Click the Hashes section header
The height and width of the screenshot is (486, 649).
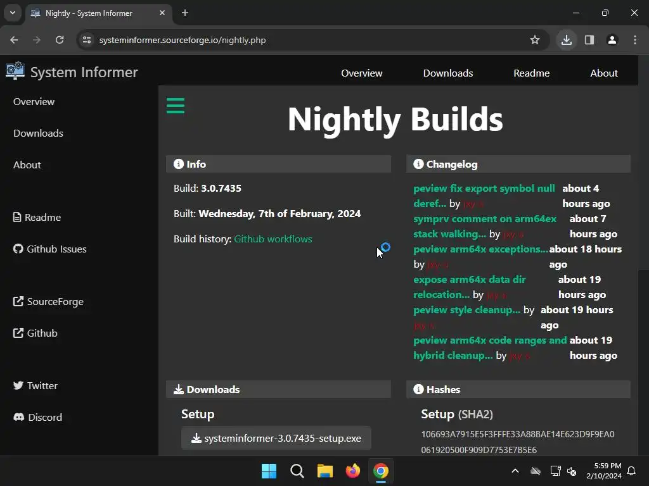(518, 389)
